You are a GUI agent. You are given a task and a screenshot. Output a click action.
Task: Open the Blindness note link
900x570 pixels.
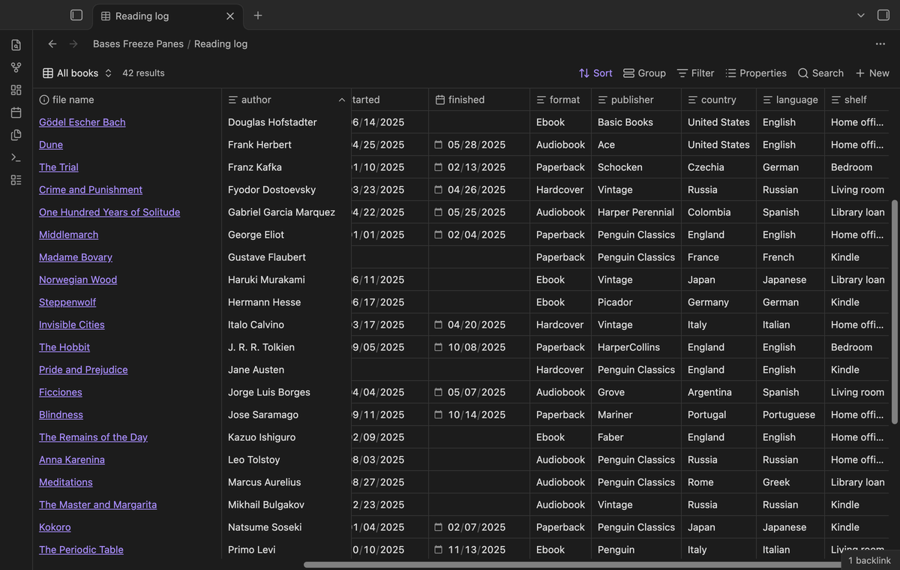(x=61, y=415)
